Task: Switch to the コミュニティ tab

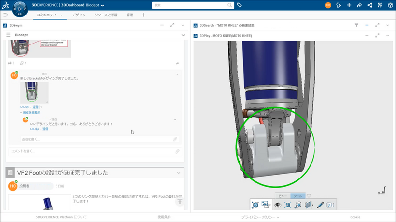Action: coord(46,15)
